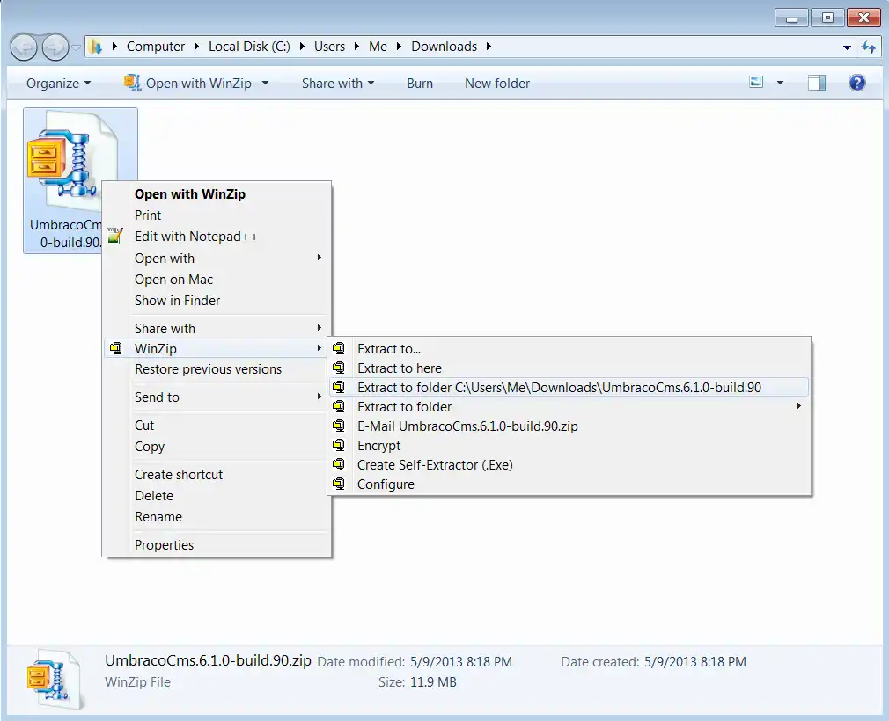Click icon beside Encrypt entry

point(339,445)
